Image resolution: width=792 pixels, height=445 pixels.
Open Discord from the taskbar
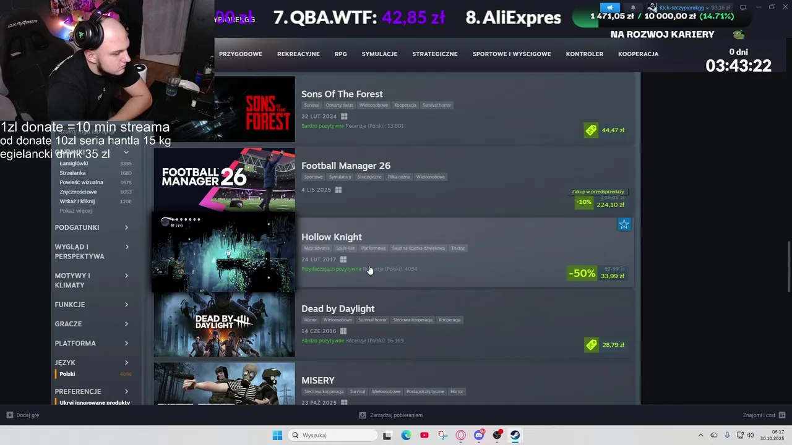point(479,435)
